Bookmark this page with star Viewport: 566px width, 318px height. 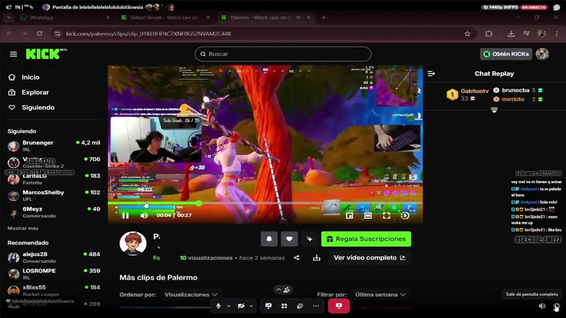click(467, 34)
